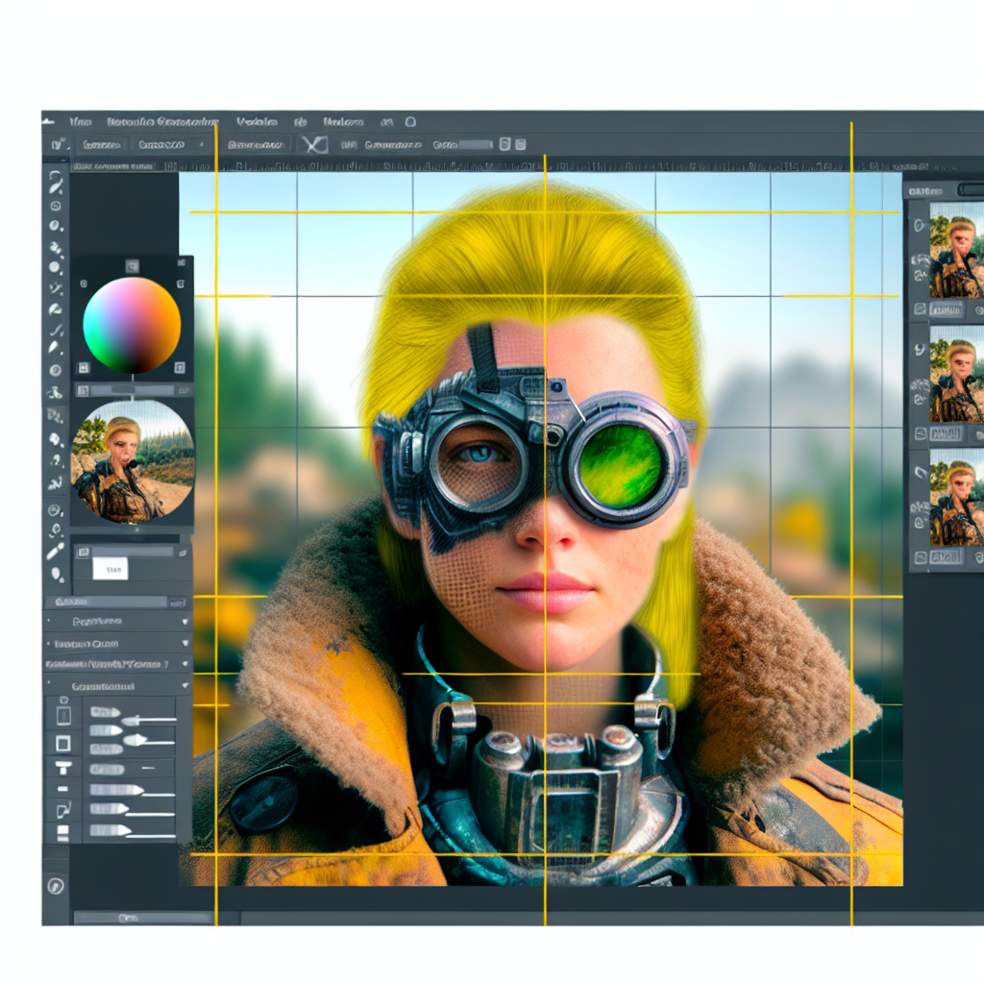Click the round icon at menu bar's right end
The image size is (984, 984).
pos(410,122)
